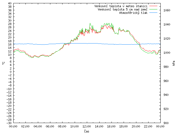Image resolution: width=177 pixels, height=133 pixels.
Task: Click the temperature axis label '30'
Action: [x=10, y=21]
